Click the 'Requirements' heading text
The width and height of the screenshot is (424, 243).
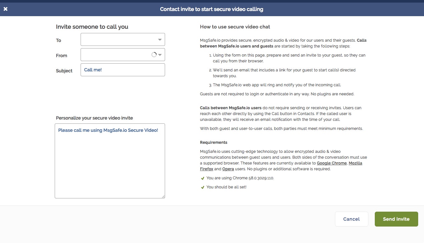[x=214, y=143]
